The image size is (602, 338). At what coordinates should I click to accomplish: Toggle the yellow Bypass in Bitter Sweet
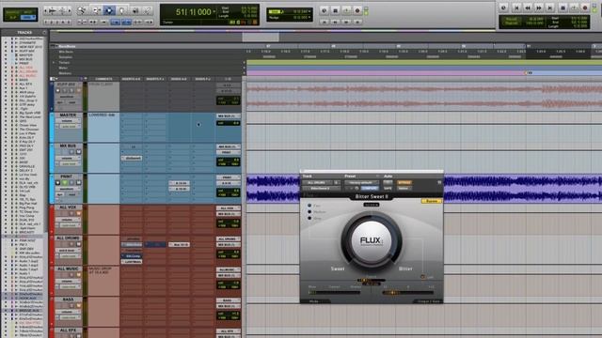coord(432,201)
